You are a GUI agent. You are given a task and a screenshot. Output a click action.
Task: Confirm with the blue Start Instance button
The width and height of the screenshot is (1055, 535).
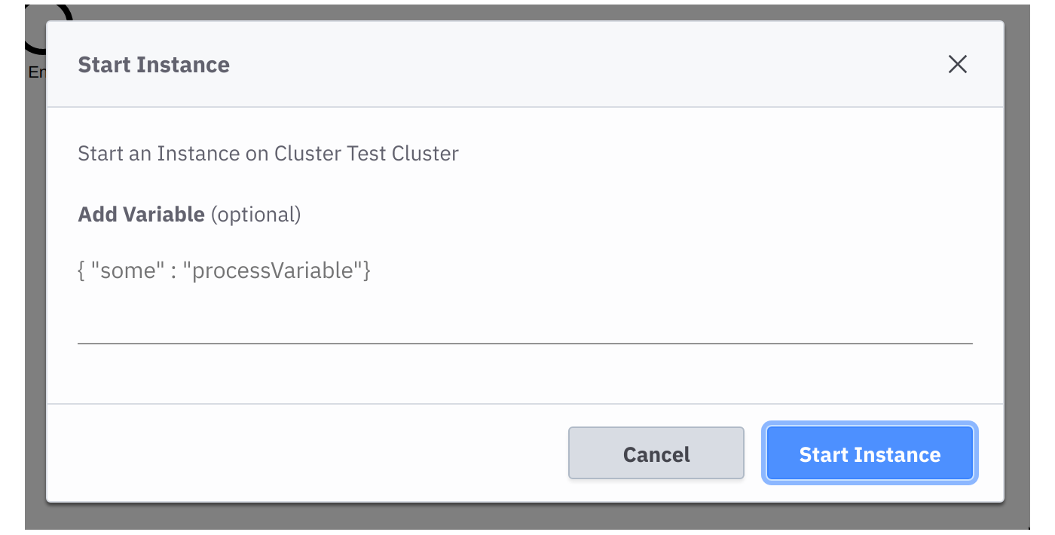click(870, 454)
